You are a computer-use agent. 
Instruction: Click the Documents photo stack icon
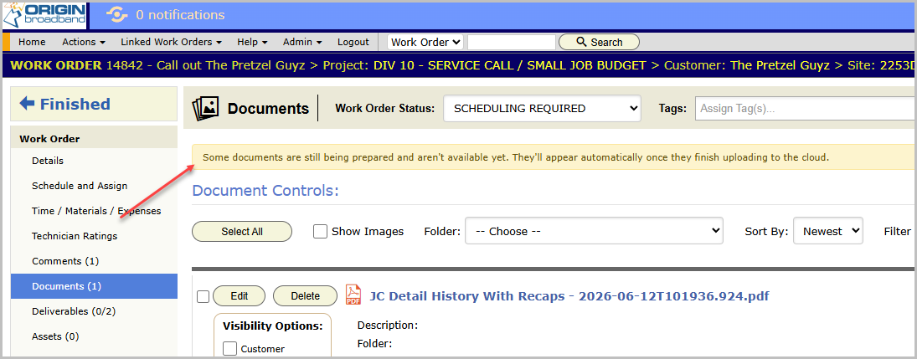[204, 108]
